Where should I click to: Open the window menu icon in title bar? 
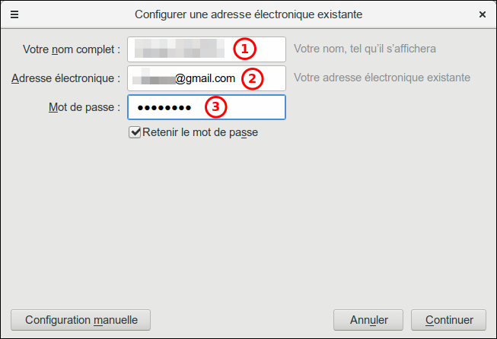click(14, 14)
